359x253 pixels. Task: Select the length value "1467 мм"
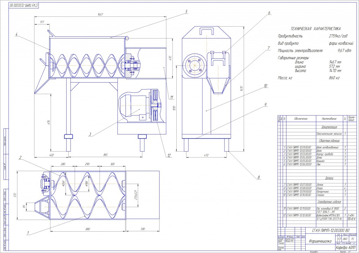335,62
